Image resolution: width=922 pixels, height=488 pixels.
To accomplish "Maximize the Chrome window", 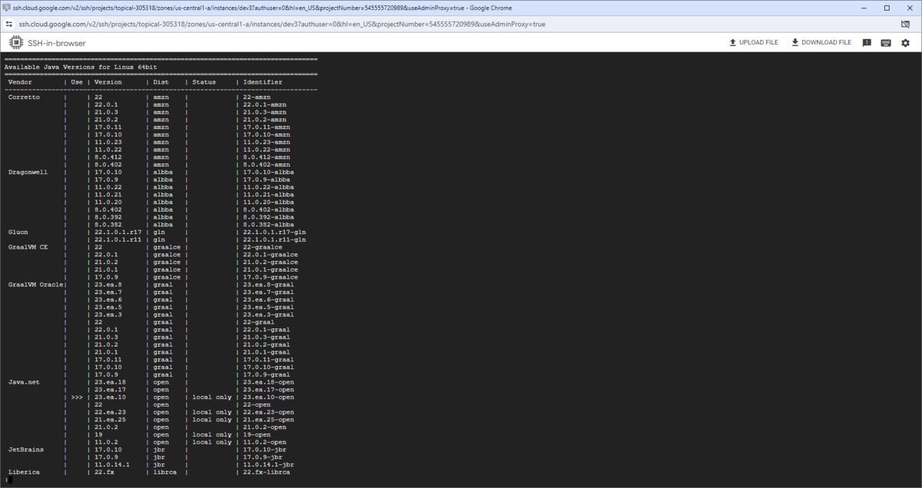I will coord(886,8).
